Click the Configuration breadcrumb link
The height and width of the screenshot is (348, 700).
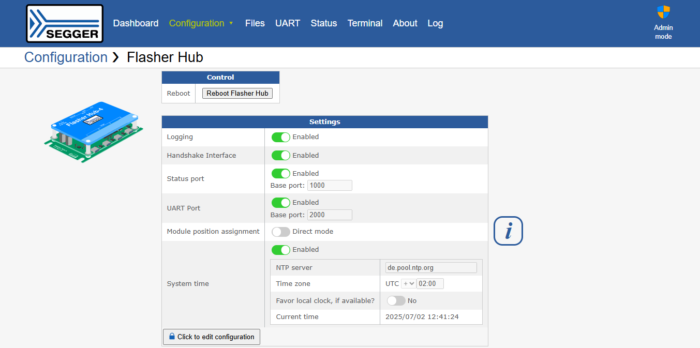point(66,57)
